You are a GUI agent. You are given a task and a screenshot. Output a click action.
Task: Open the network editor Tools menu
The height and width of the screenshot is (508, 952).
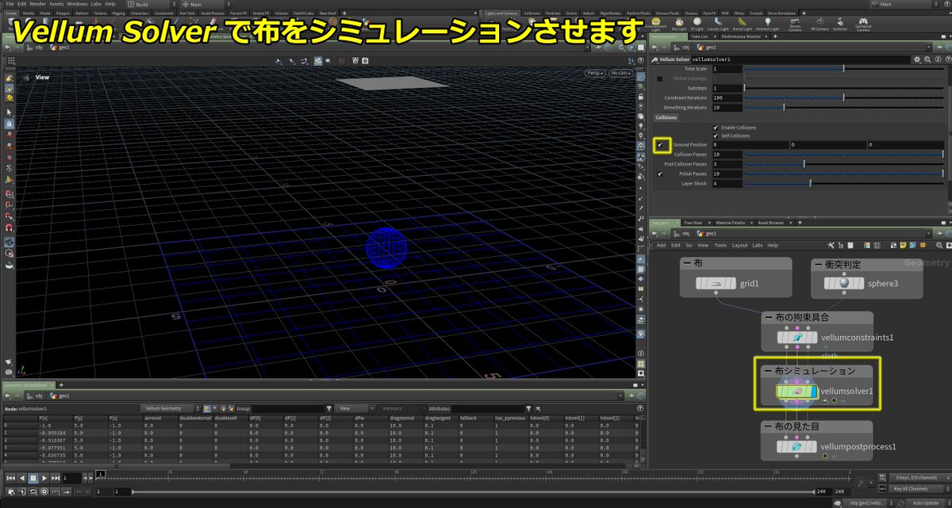pos(721,246)
